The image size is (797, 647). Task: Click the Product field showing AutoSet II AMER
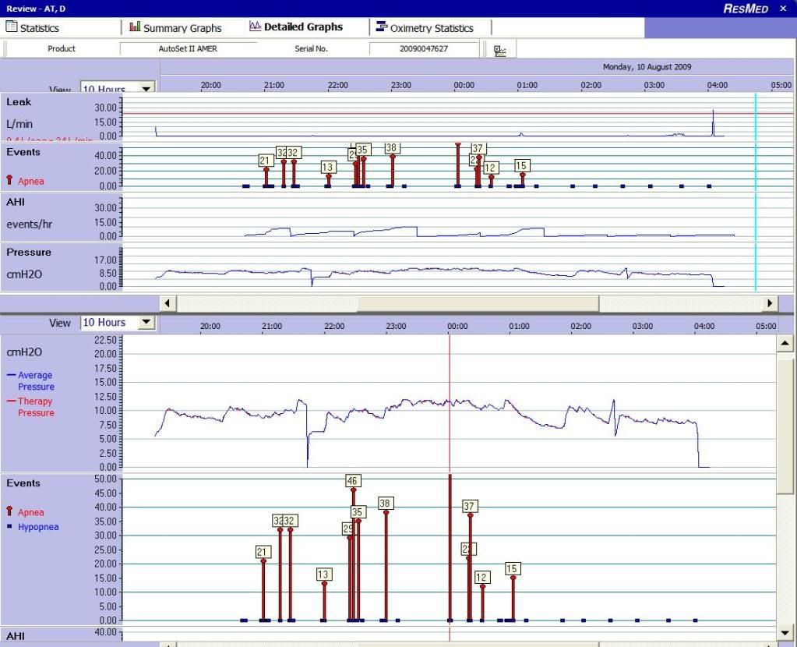coord(188,49)
